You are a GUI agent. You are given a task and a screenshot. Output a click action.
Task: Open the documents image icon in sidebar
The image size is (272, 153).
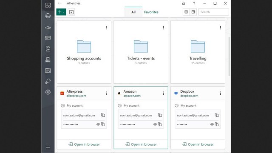pos(48,49)
